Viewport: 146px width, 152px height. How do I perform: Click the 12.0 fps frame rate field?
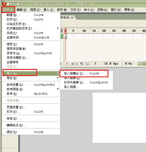[111, 63]
